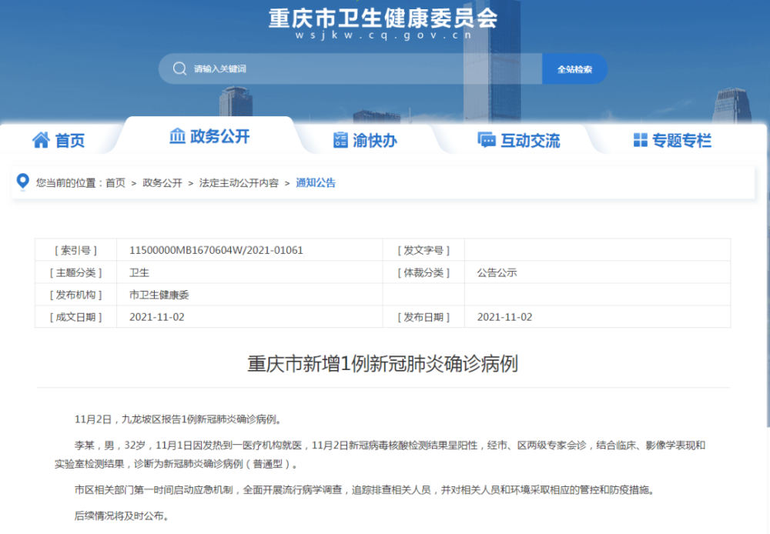Click the [ 发文字号 ] label cell
The height and width of the screenshot is (534, 770).
point(423,250)
